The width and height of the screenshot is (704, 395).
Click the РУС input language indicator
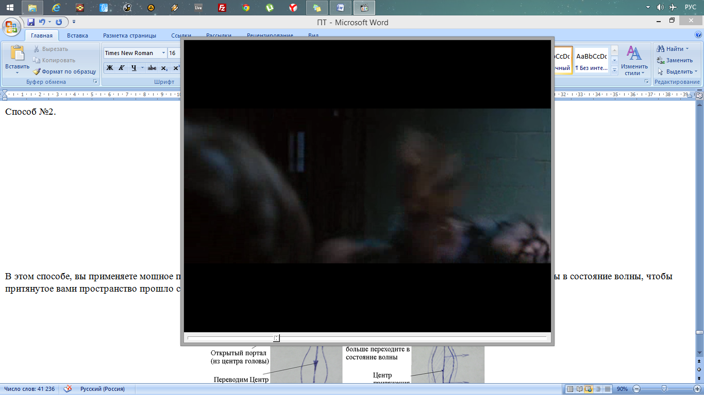click(x=691, y=7)
